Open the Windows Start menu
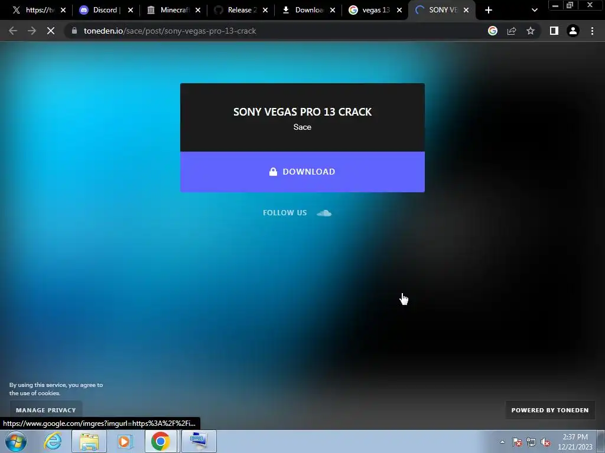 click(16, 441)
